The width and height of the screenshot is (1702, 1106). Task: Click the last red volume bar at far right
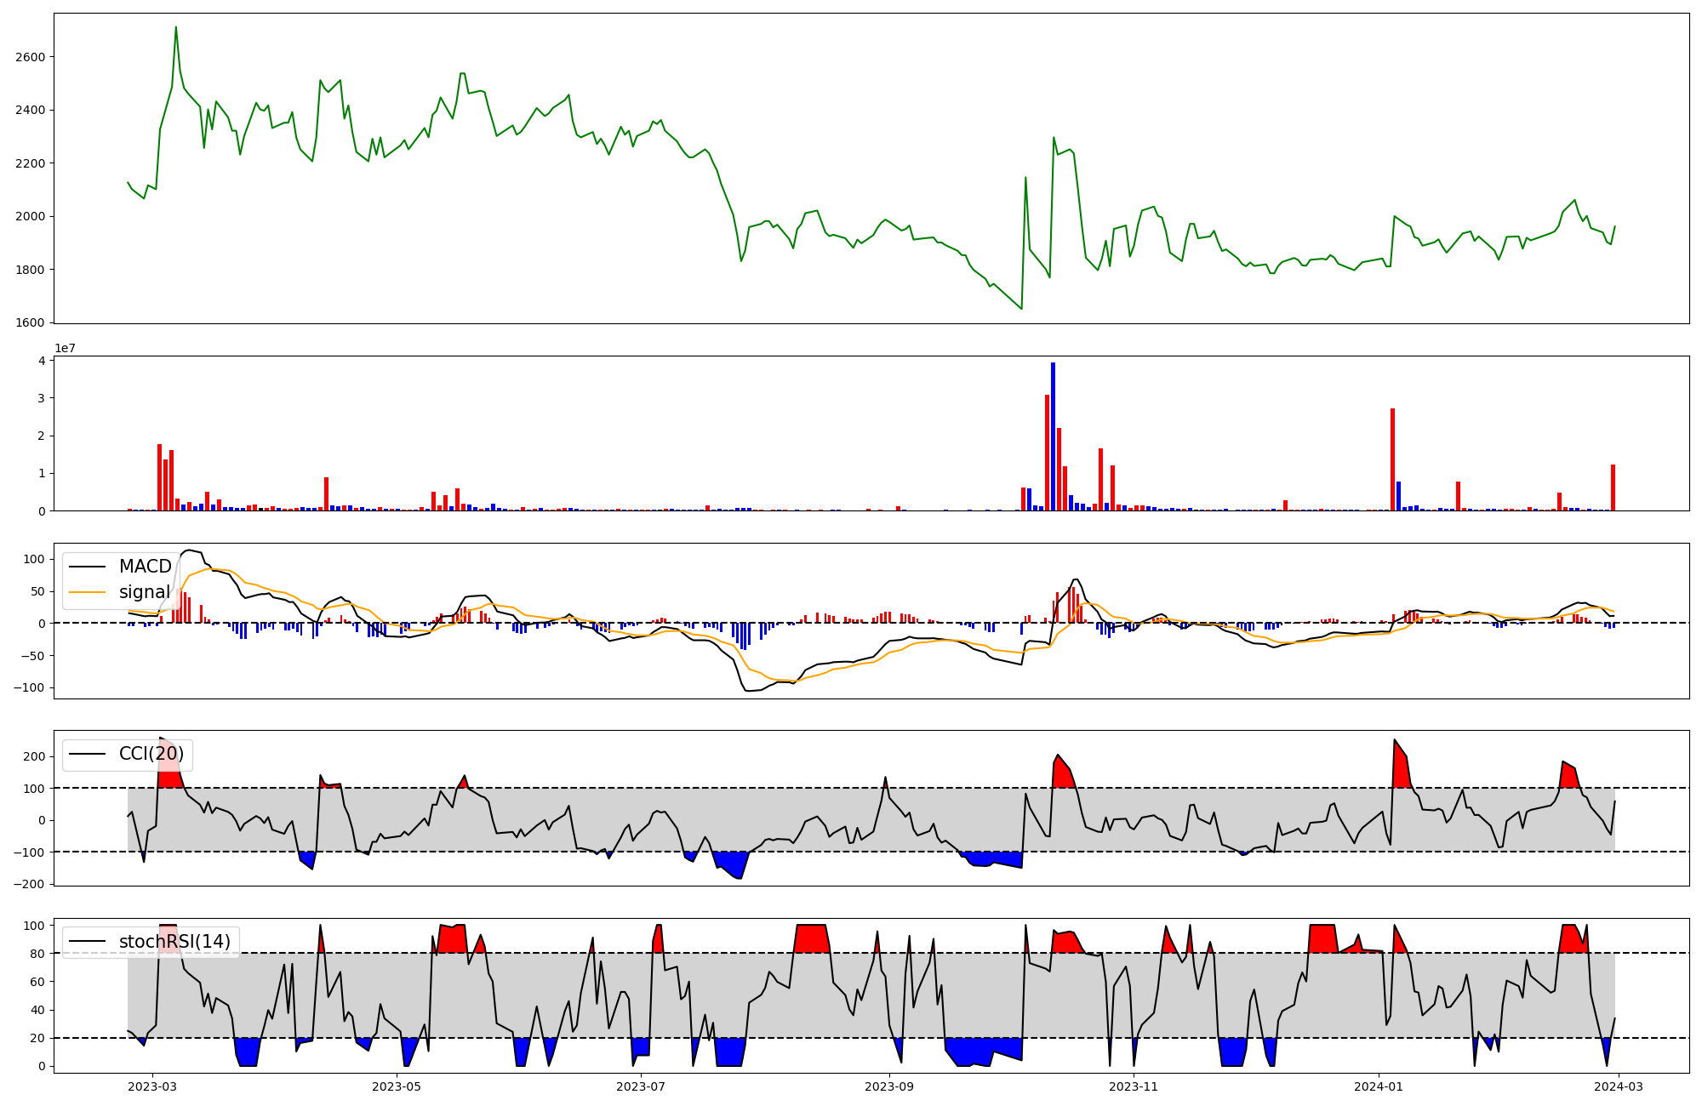coord(1613,487)
